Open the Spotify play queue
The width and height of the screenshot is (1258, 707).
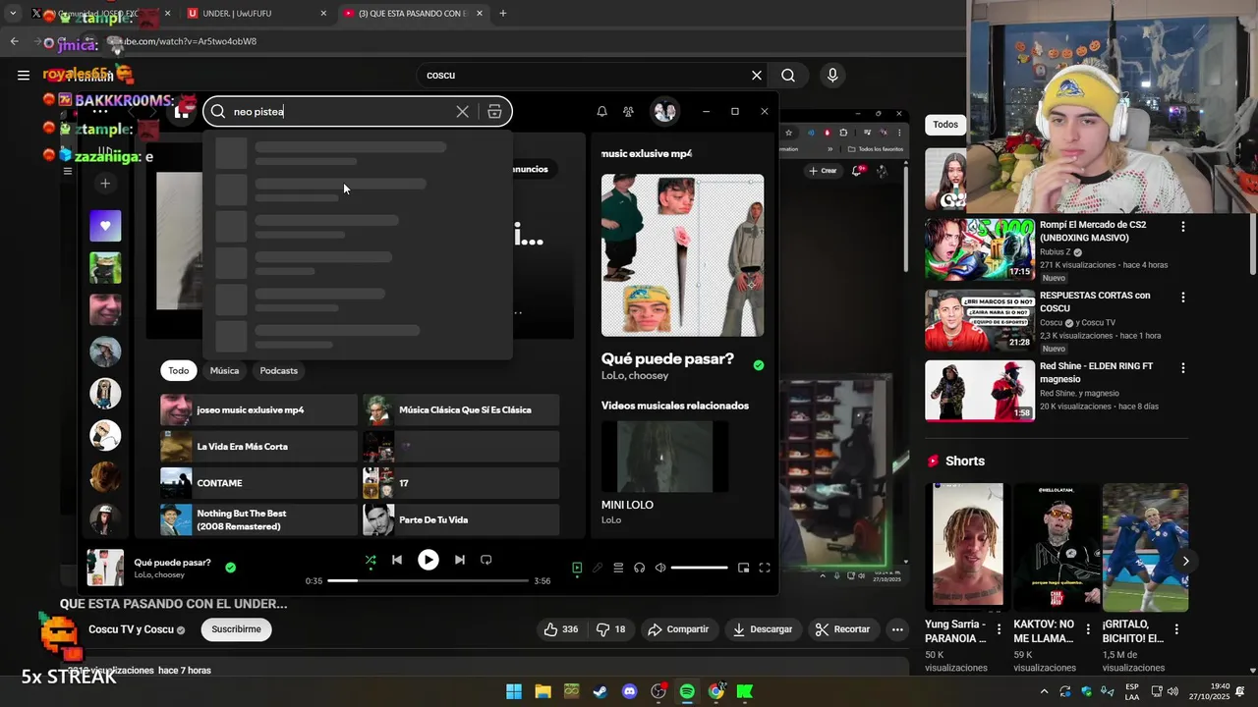coord(618,568)
